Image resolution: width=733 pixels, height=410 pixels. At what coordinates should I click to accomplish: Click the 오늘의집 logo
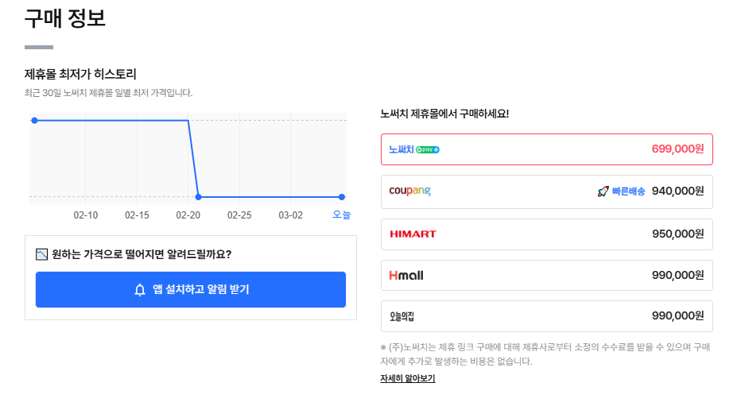pos(401,316)
